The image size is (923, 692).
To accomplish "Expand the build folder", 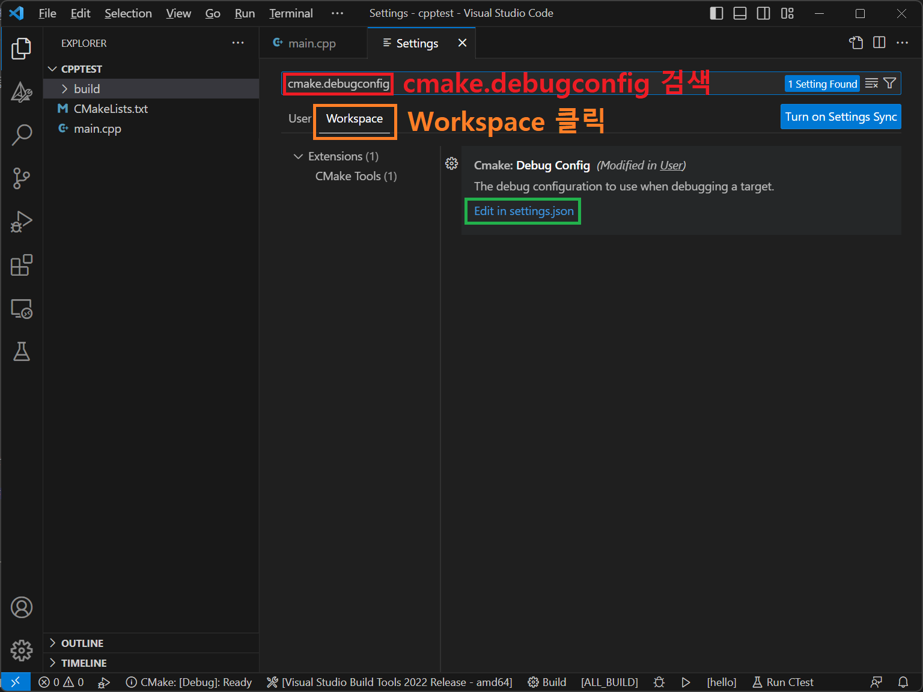I will coord(87,89).
